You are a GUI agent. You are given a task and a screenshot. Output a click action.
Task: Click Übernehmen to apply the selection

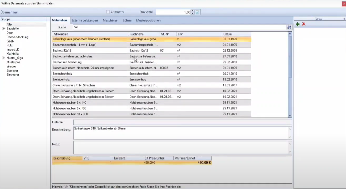pos(9,12)
